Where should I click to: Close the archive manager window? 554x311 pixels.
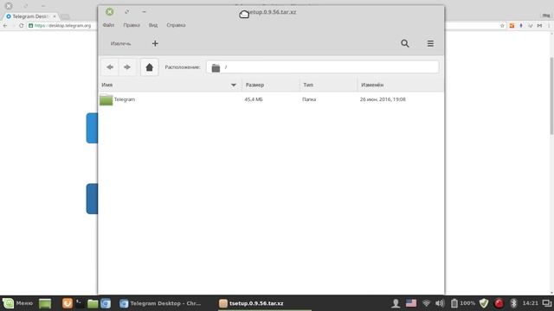110,11
